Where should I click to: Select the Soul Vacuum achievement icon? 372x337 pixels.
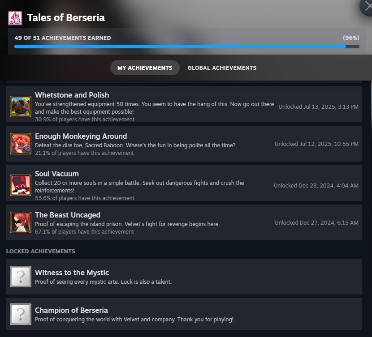pos(21,185)
